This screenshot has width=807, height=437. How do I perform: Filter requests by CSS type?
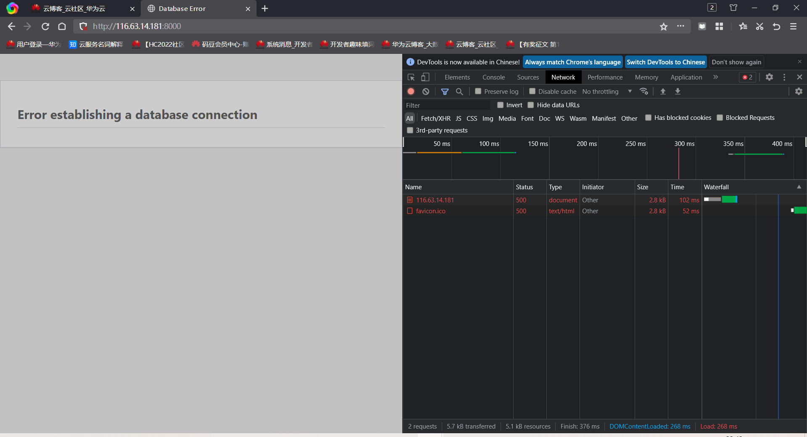(472, 119)
